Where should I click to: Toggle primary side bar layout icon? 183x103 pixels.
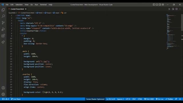[154, 5]
